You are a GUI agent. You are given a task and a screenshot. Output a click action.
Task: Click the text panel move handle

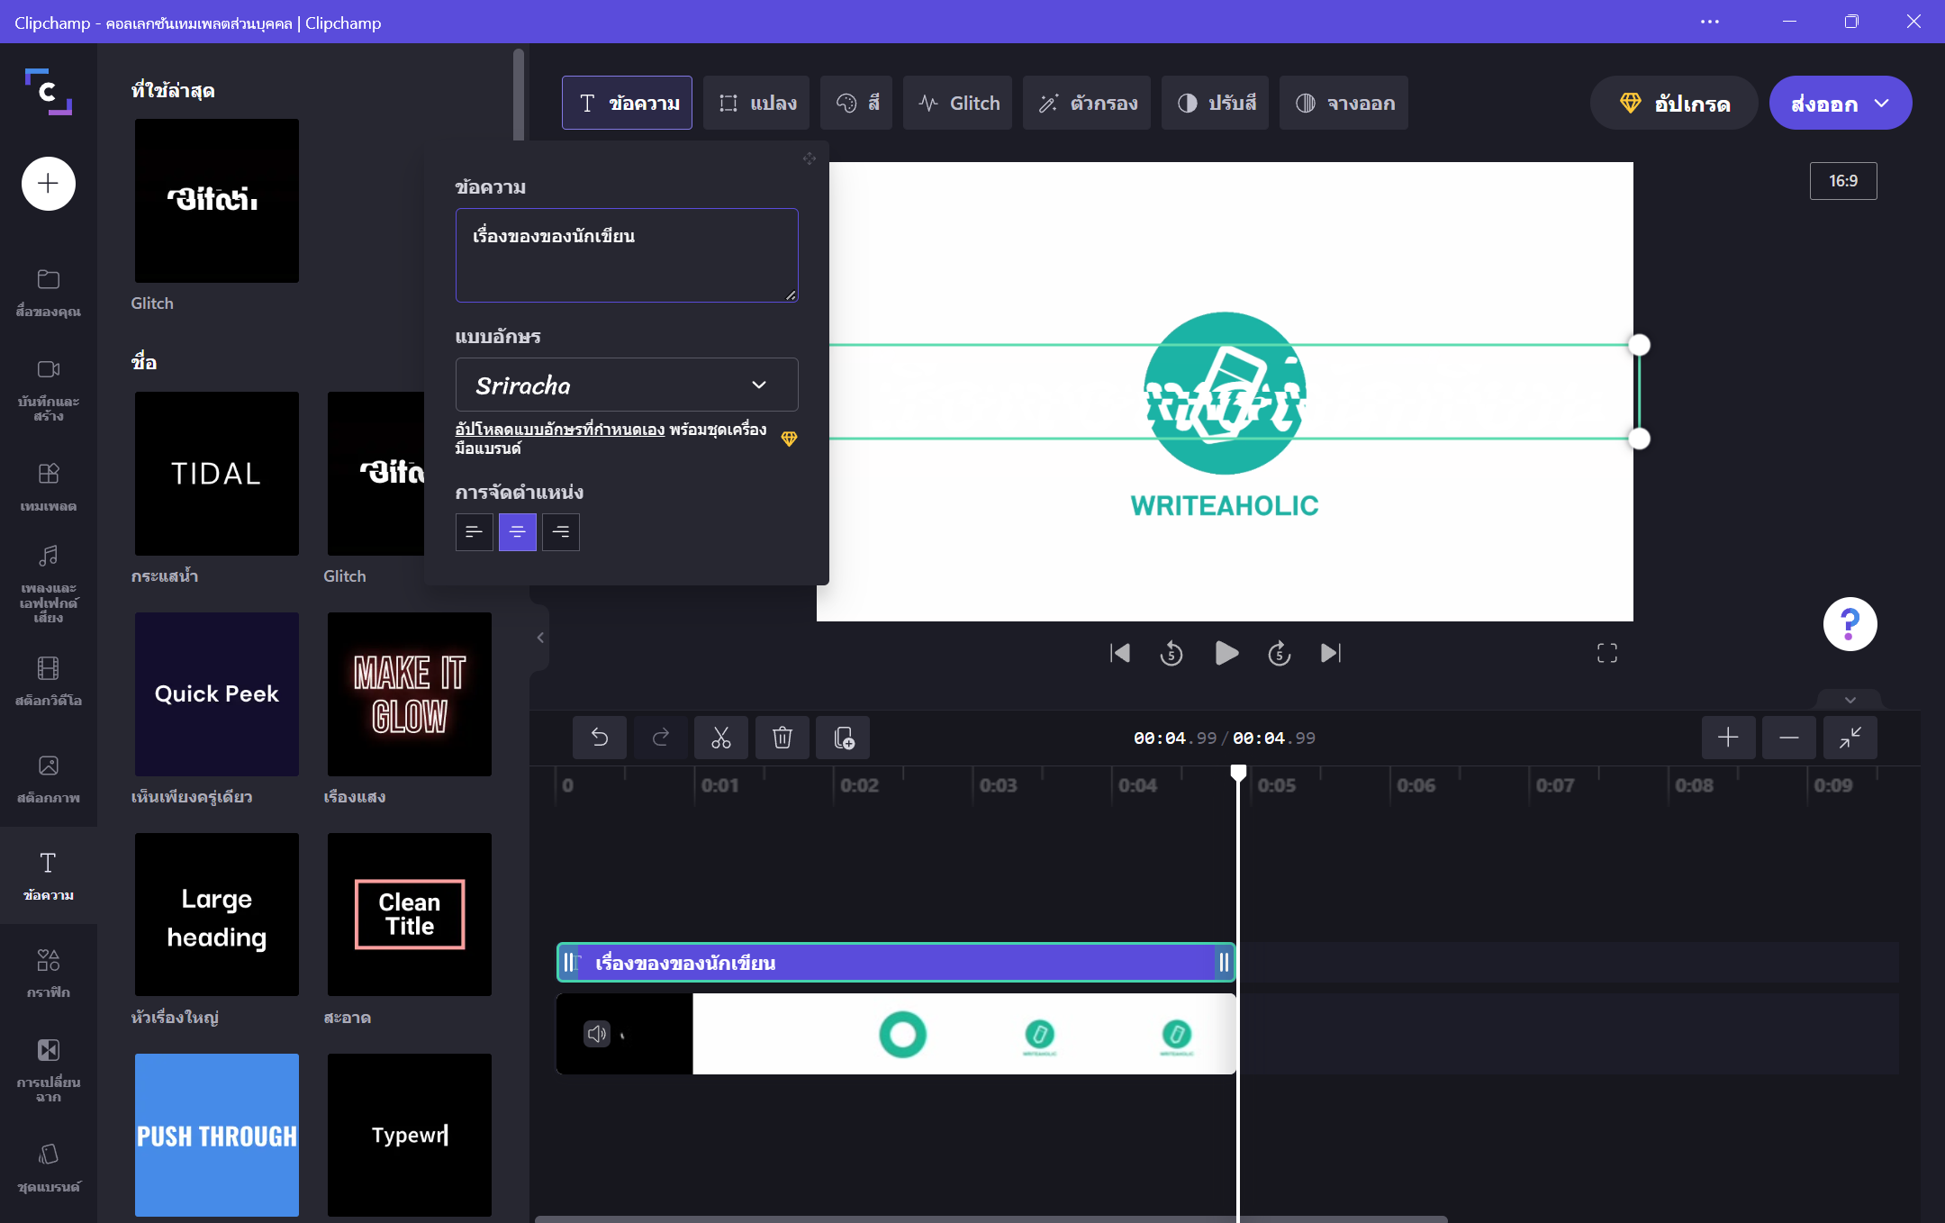click(810, 159)
